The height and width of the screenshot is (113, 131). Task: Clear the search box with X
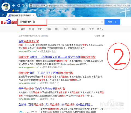[102, 22]
